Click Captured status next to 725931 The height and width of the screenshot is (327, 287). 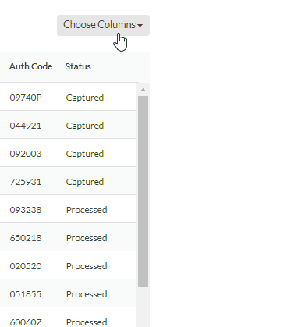85,182
